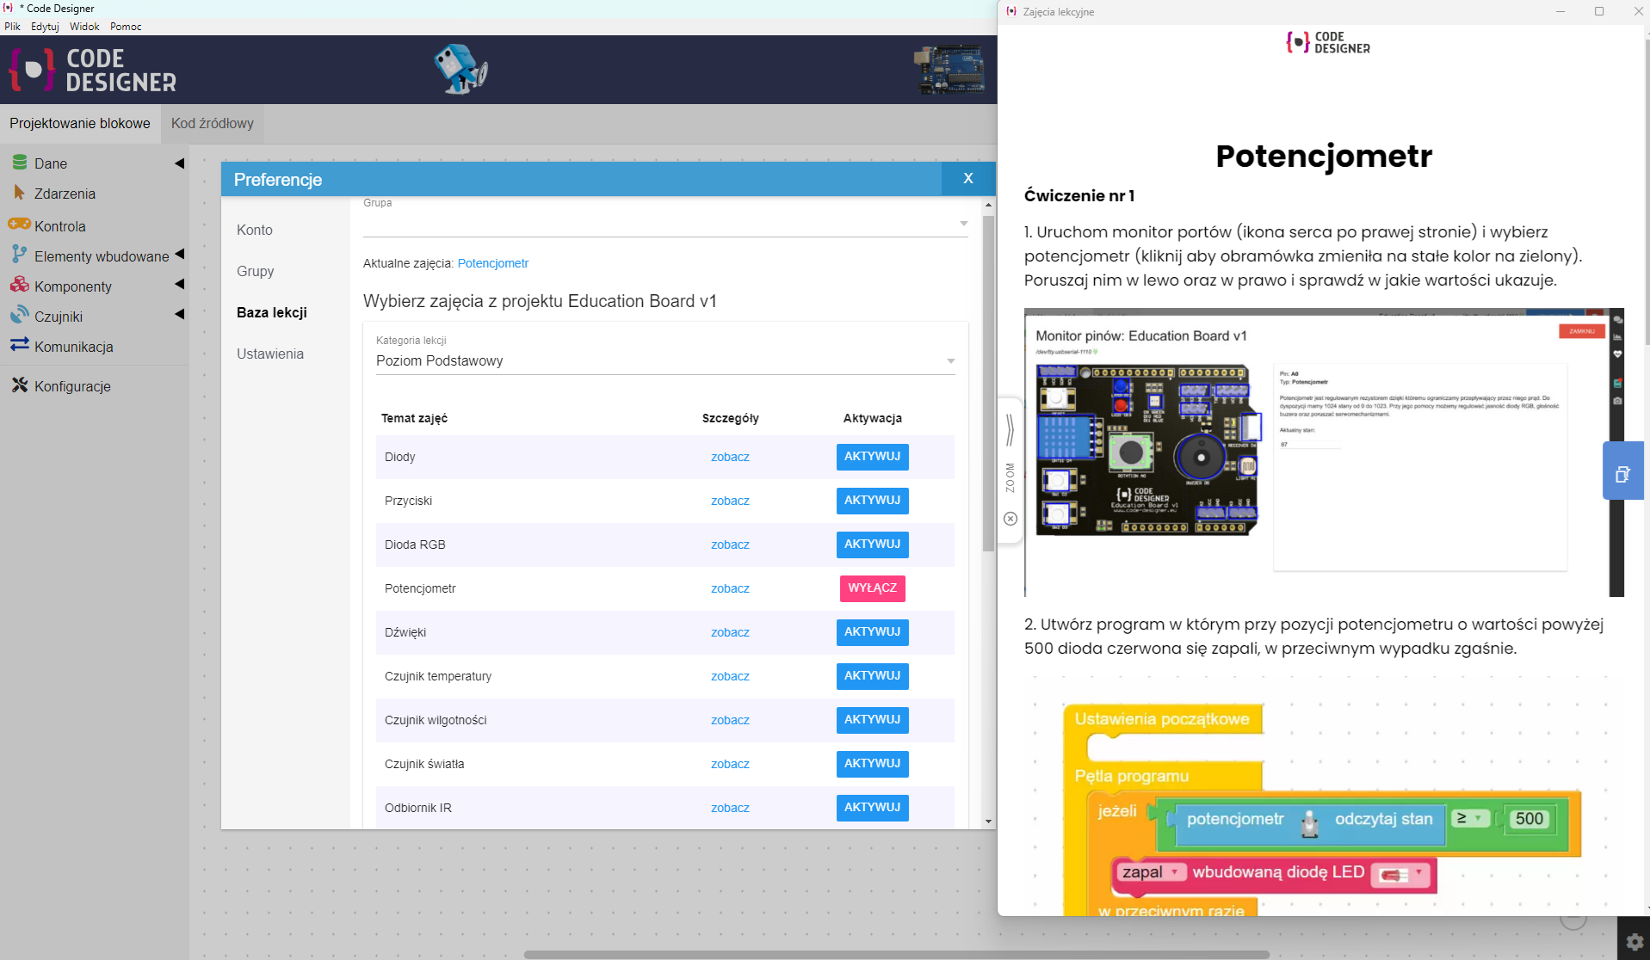The image size is (1650, 960).
Task: Open the Zdarzenia section icon
Action: coord(19,194)
